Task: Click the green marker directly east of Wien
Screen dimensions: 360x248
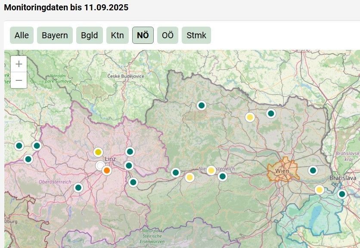Action: [x=313, y=171]
